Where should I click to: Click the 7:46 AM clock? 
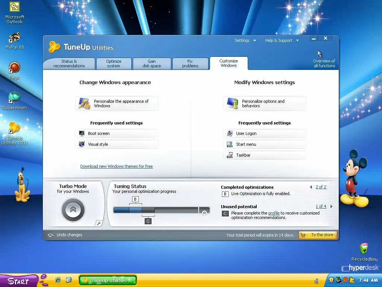coord(368,280)
